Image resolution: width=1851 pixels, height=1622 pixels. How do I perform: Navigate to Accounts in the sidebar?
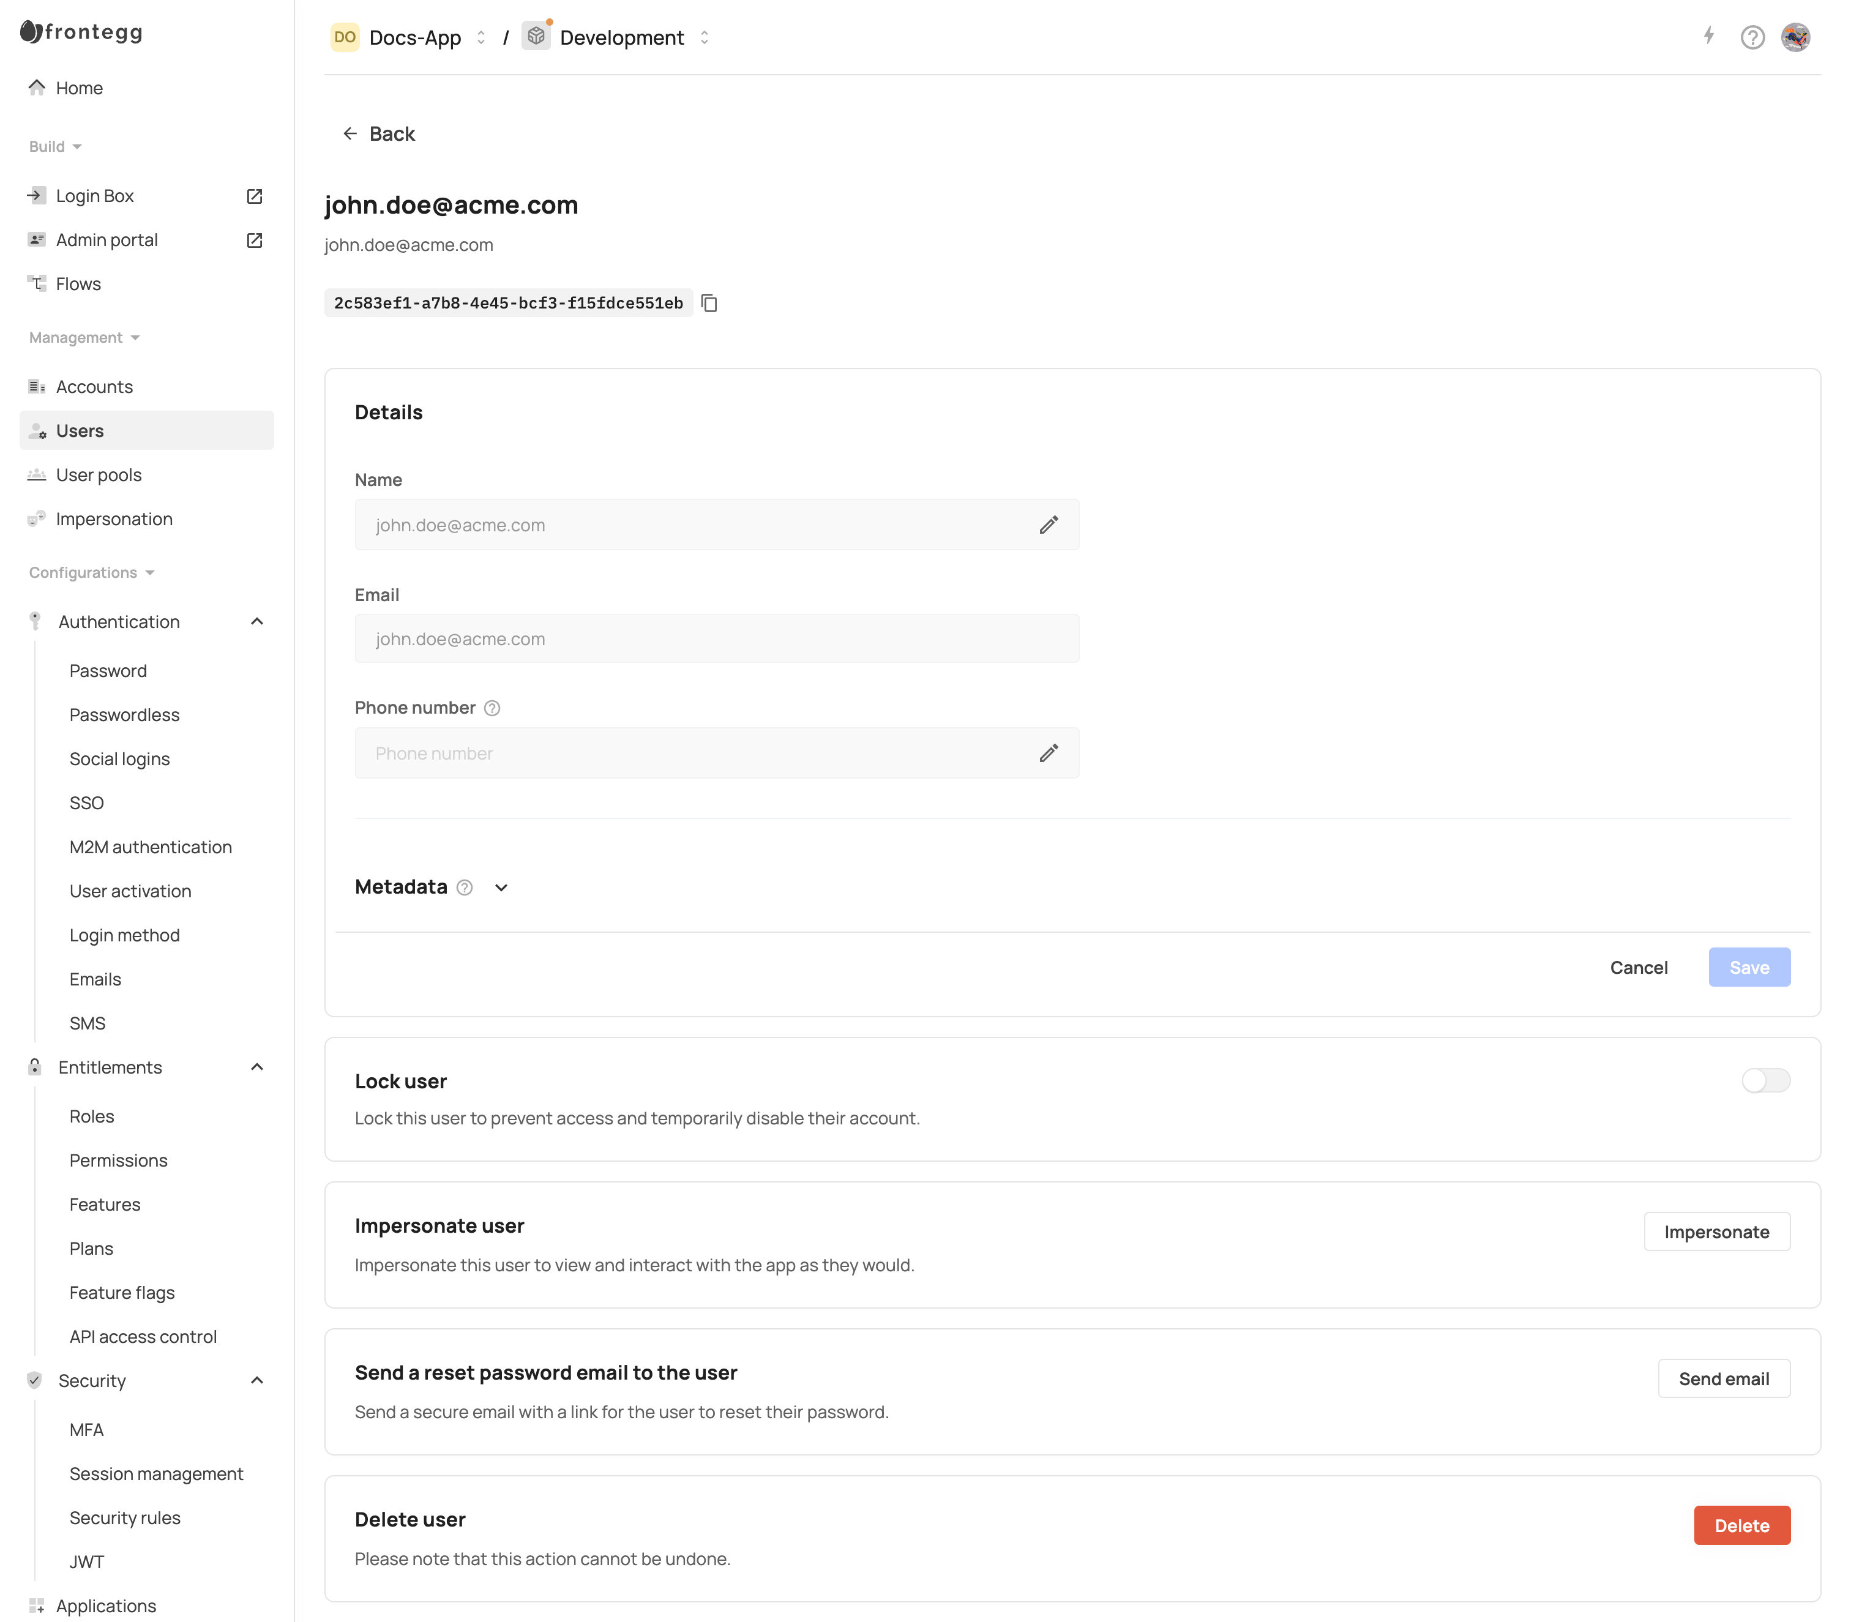95,386
